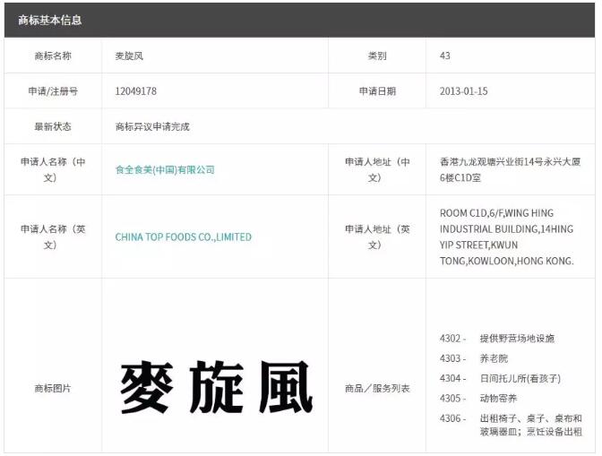
Task: Select registration number 12049178
Action: point(136,91)
